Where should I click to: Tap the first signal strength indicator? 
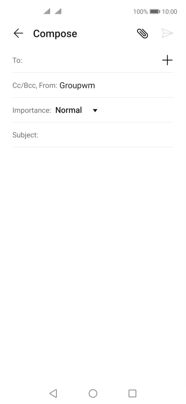point(47,12)
